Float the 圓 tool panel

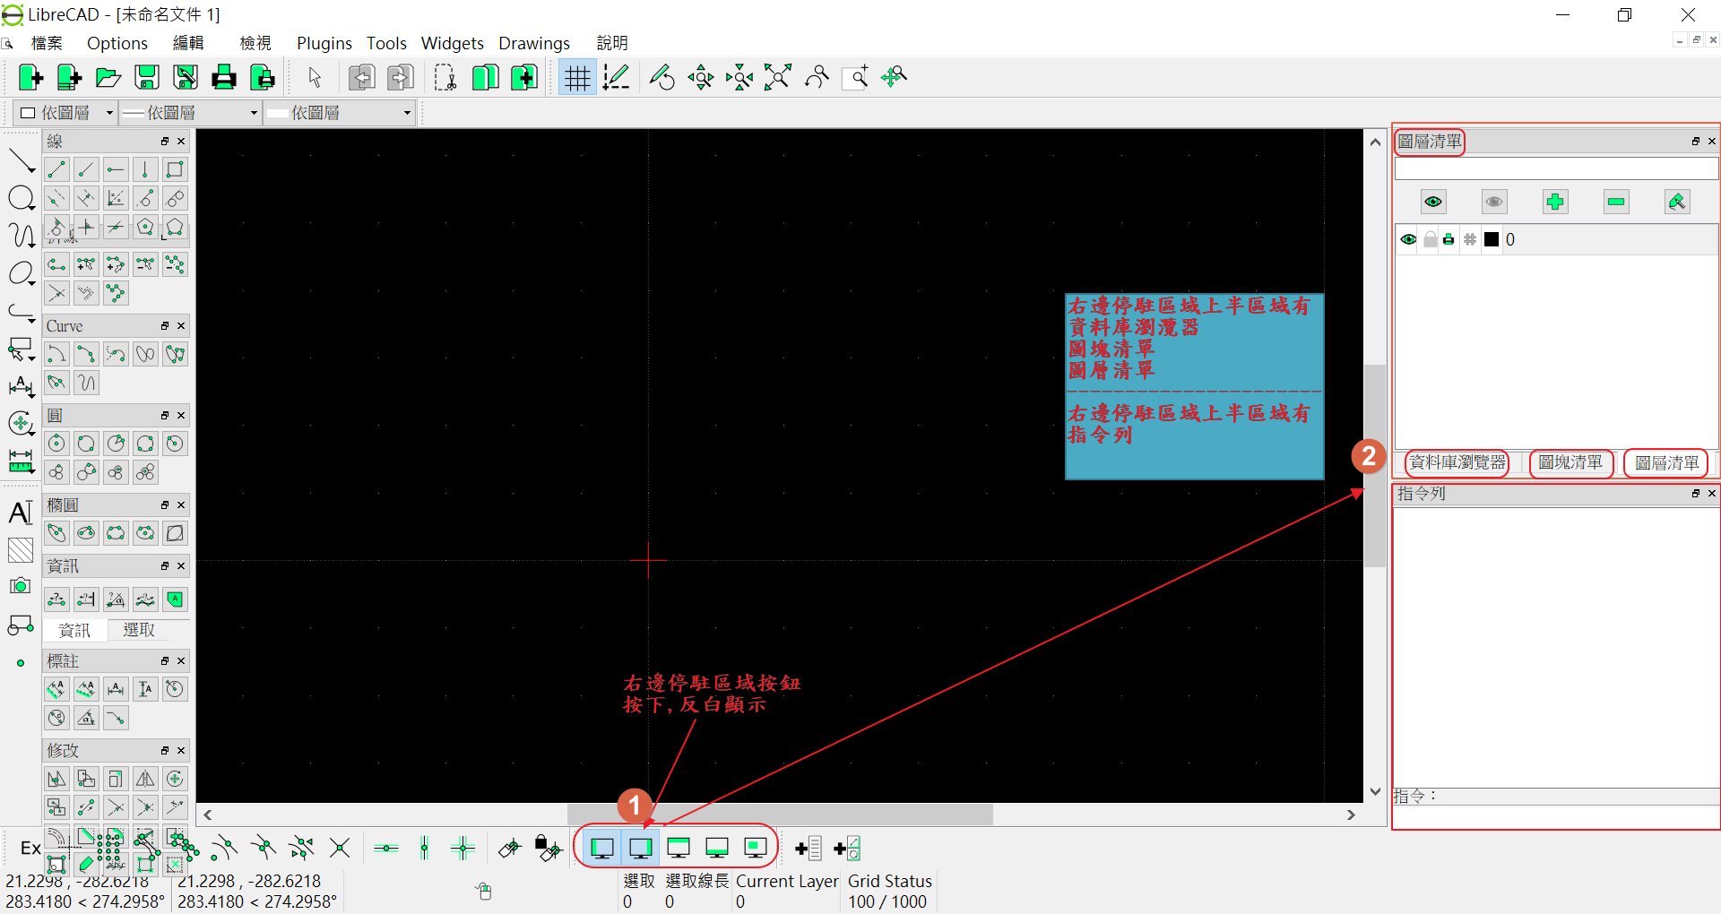[x=165, y=416]
